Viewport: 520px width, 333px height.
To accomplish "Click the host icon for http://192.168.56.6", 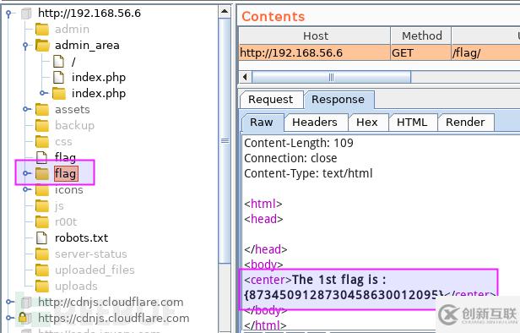I will tap(25, 14).
